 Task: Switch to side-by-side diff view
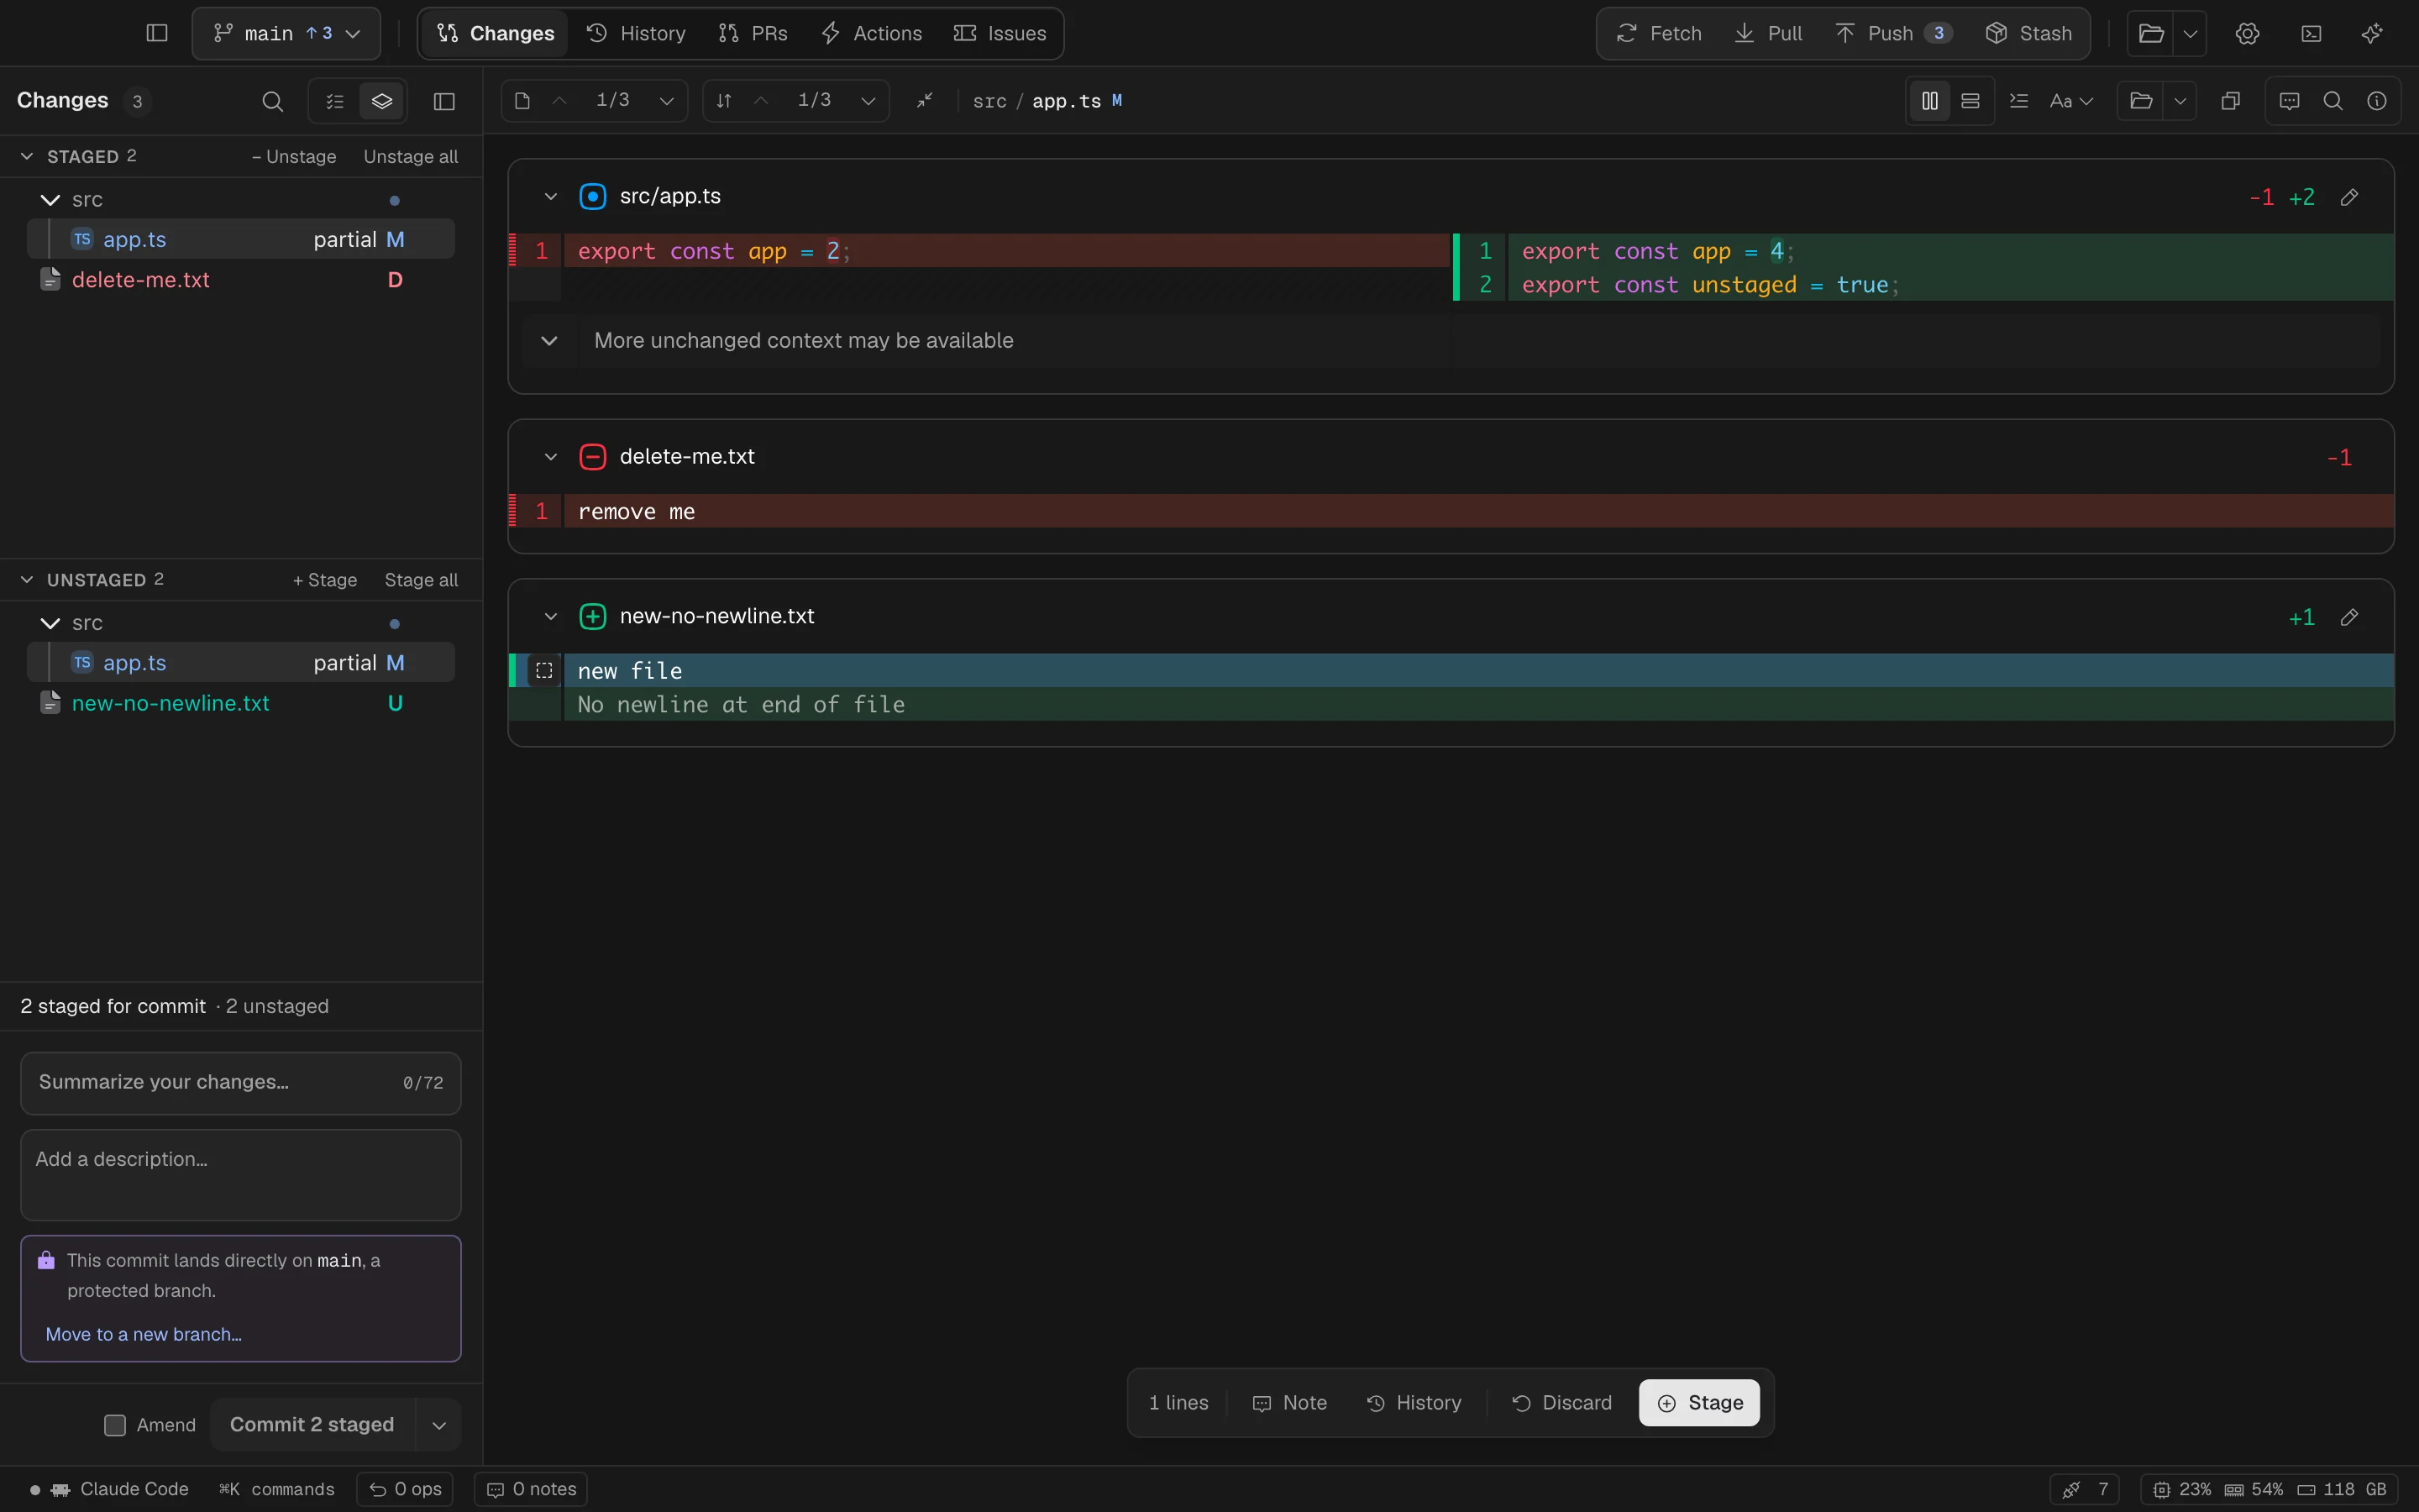[x=1930, y=101]
